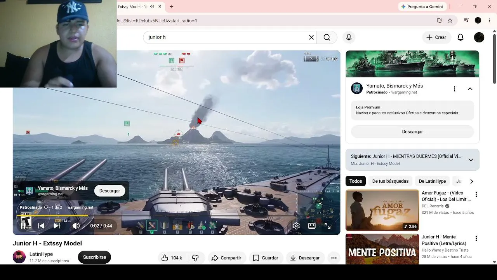Open the browser media control icon
Image resolution: width=497 pixels, height=280 pixels.
pyautogui.click(x=466, y=21)
